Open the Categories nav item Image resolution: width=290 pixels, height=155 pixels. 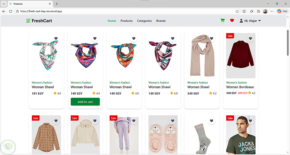(144, 21)
